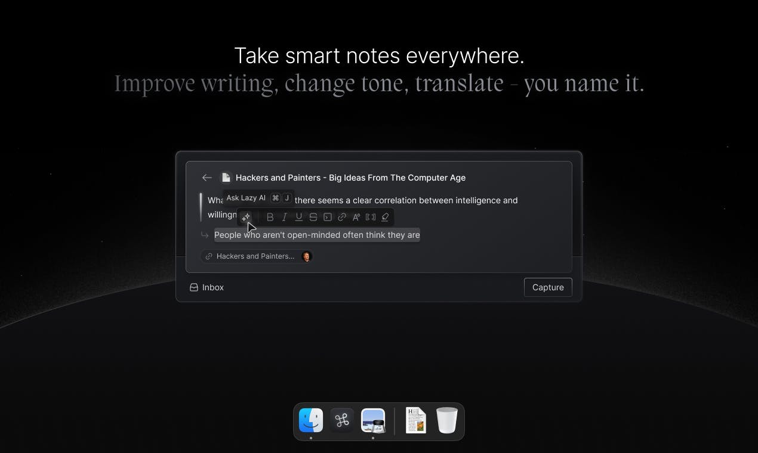Format selection as inline code
The image size is (758, 453).
click(x=327, y=218)
